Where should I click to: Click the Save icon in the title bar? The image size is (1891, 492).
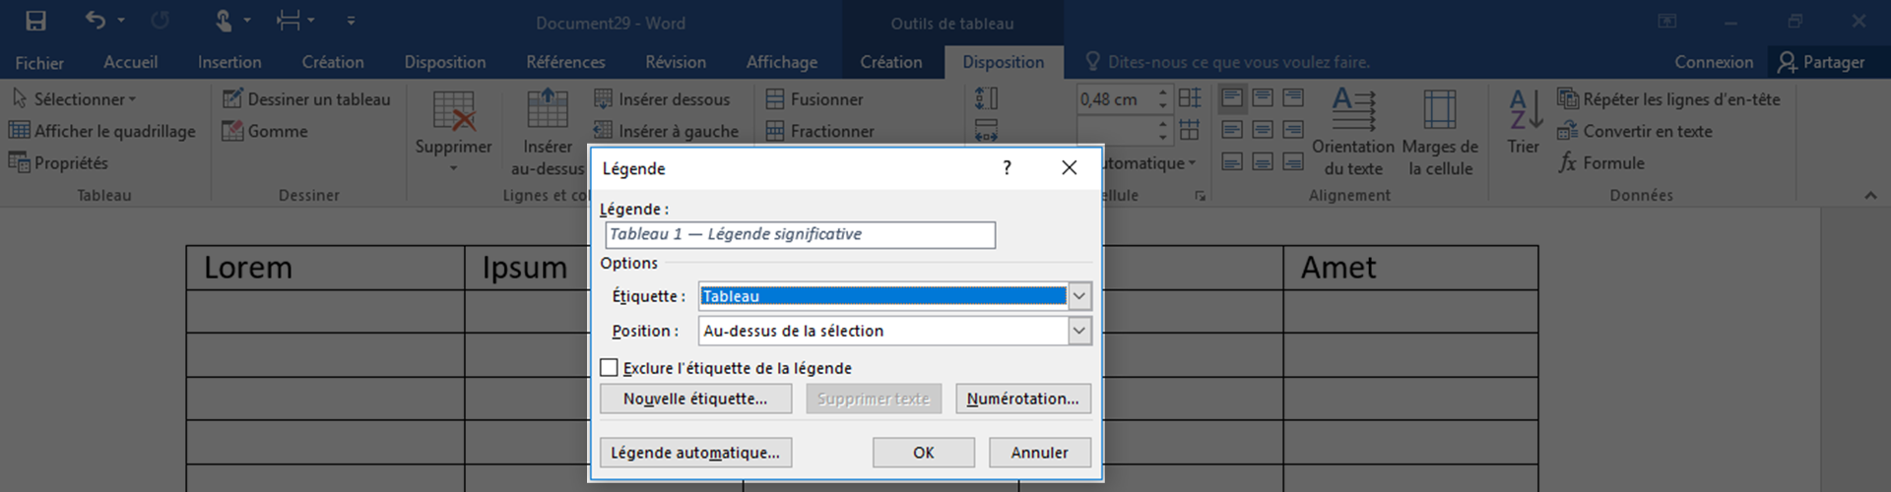35,21
